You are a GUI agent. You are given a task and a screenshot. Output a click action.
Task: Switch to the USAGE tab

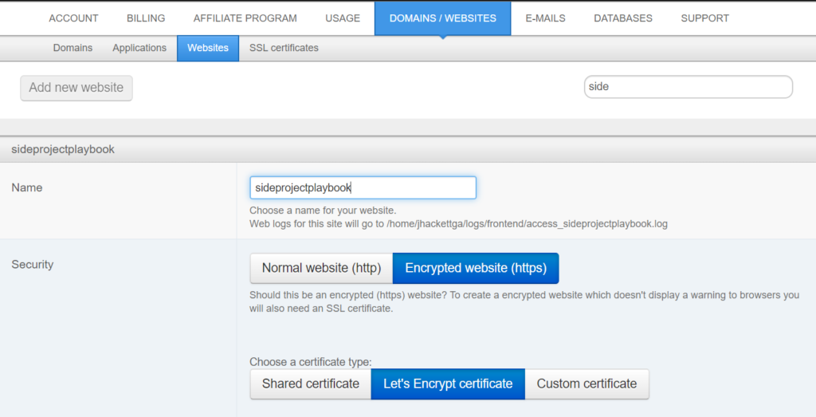[343, 18]
